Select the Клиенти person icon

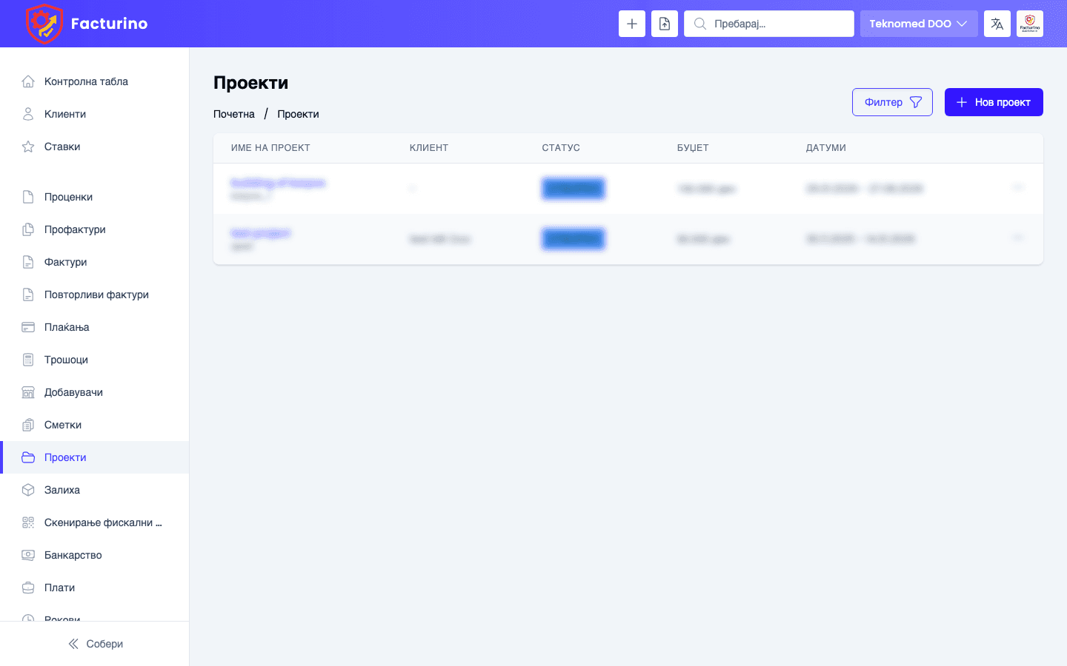pos(28,114)
